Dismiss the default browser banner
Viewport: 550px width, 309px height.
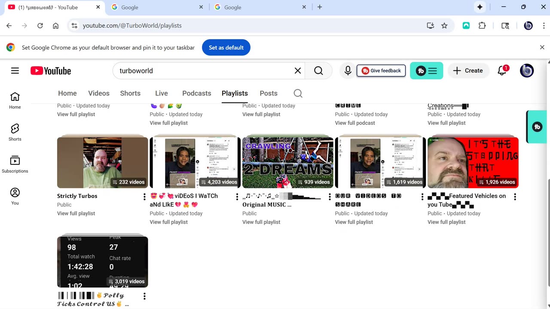pyautogui.click(x=542, y=47)
